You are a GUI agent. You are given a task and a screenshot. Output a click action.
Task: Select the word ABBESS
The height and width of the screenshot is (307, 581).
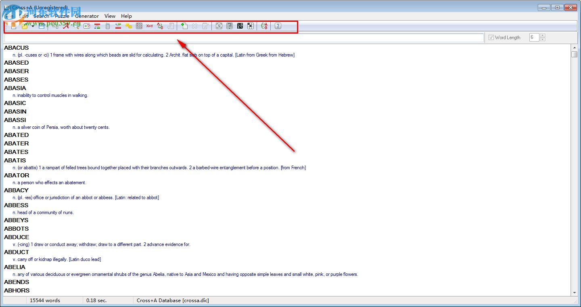click(16, 205)
